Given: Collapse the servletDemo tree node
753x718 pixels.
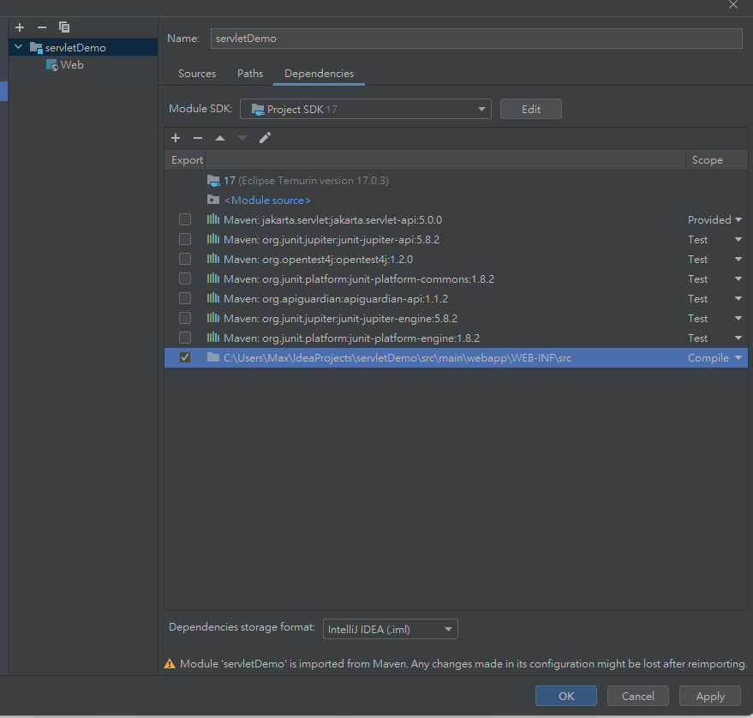Looking at the screenshot, I should (19, 47).
